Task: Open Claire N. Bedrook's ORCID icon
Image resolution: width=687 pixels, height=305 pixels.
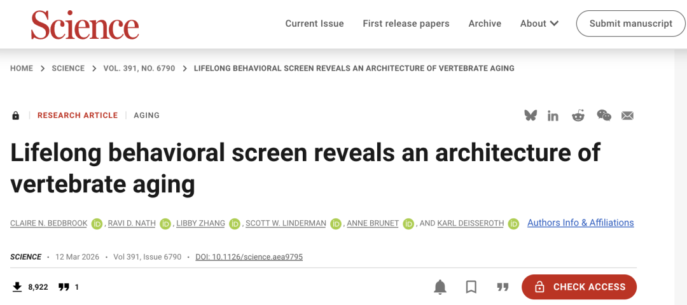Action: 97,223
